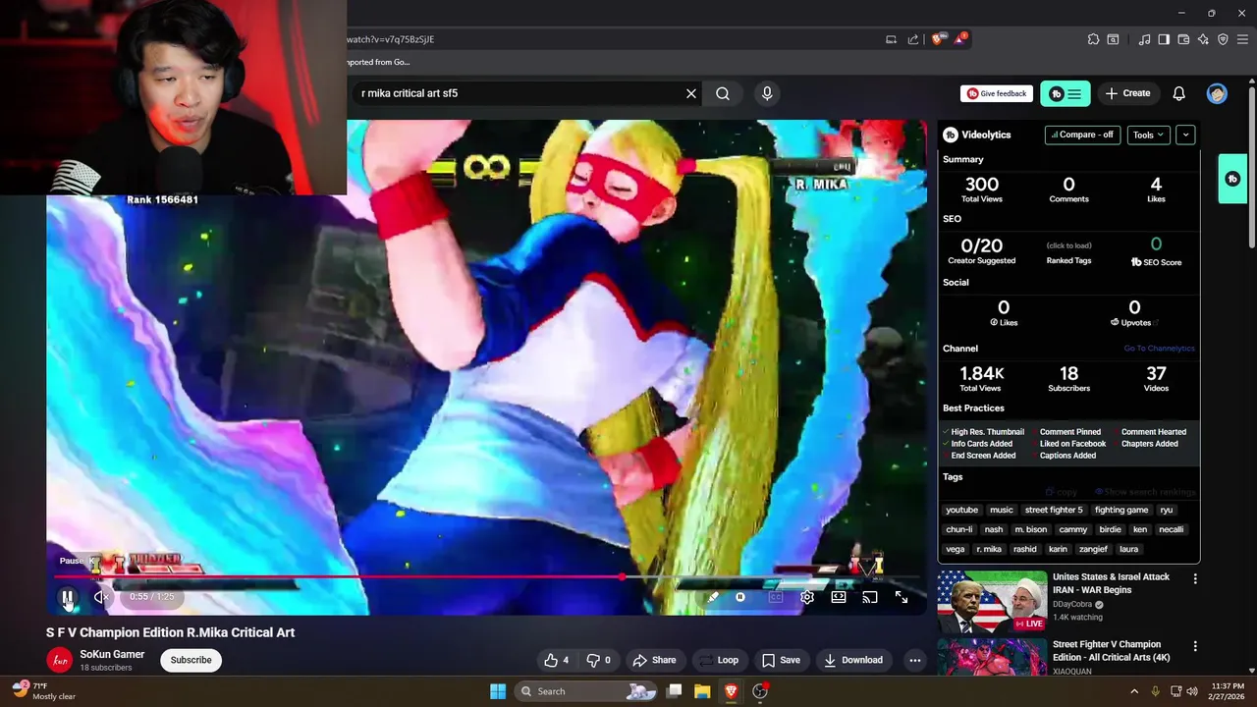
Task: Open the All Critical Arts (4K) video title
Action: point(1111,651)
